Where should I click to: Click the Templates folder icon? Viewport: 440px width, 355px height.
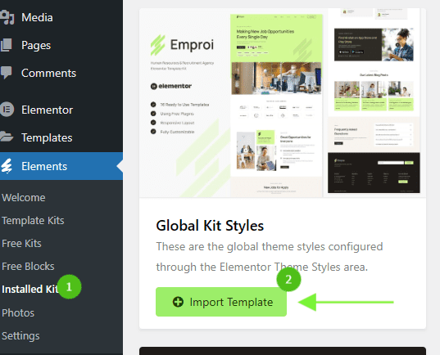pos(7,137)
